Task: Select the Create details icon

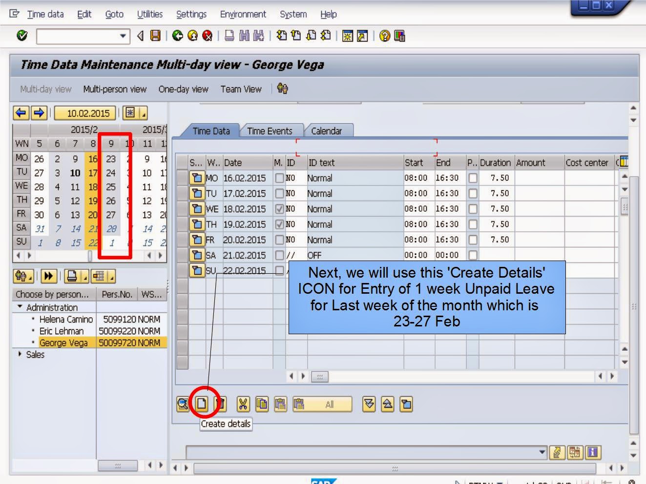Action: click(202, 404)
